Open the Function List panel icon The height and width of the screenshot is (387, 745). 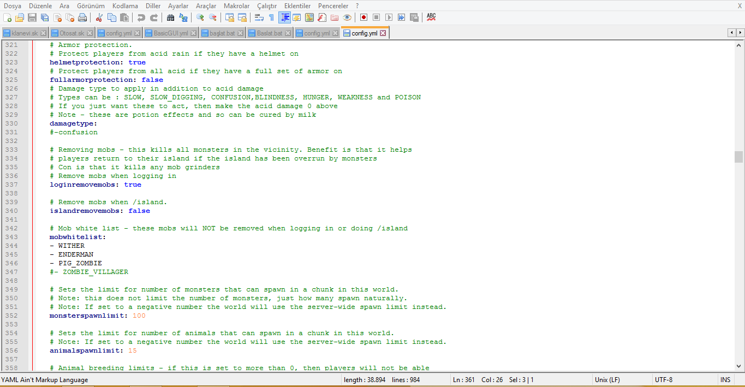(322, 17)
